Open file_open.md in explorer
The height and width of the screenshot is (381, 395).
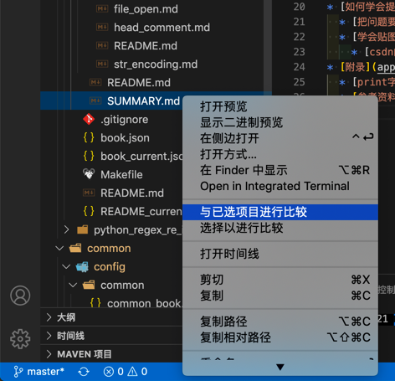click(146, 9)
